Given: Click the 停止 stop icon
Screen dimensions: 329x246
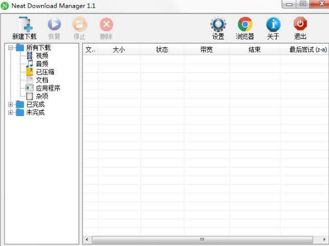Looking at the screenshot, I should (x=80, y=24).
